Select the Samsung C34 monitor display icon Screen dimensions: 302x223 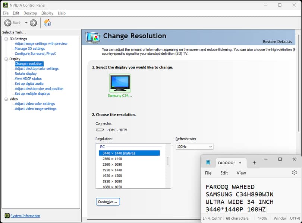pos(120,83)
